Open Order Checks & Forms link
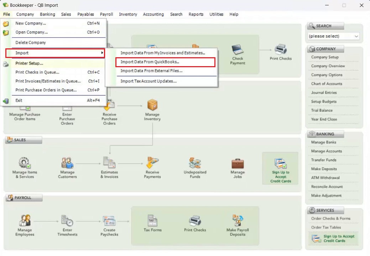370x256 pixels. coord(330,218)
